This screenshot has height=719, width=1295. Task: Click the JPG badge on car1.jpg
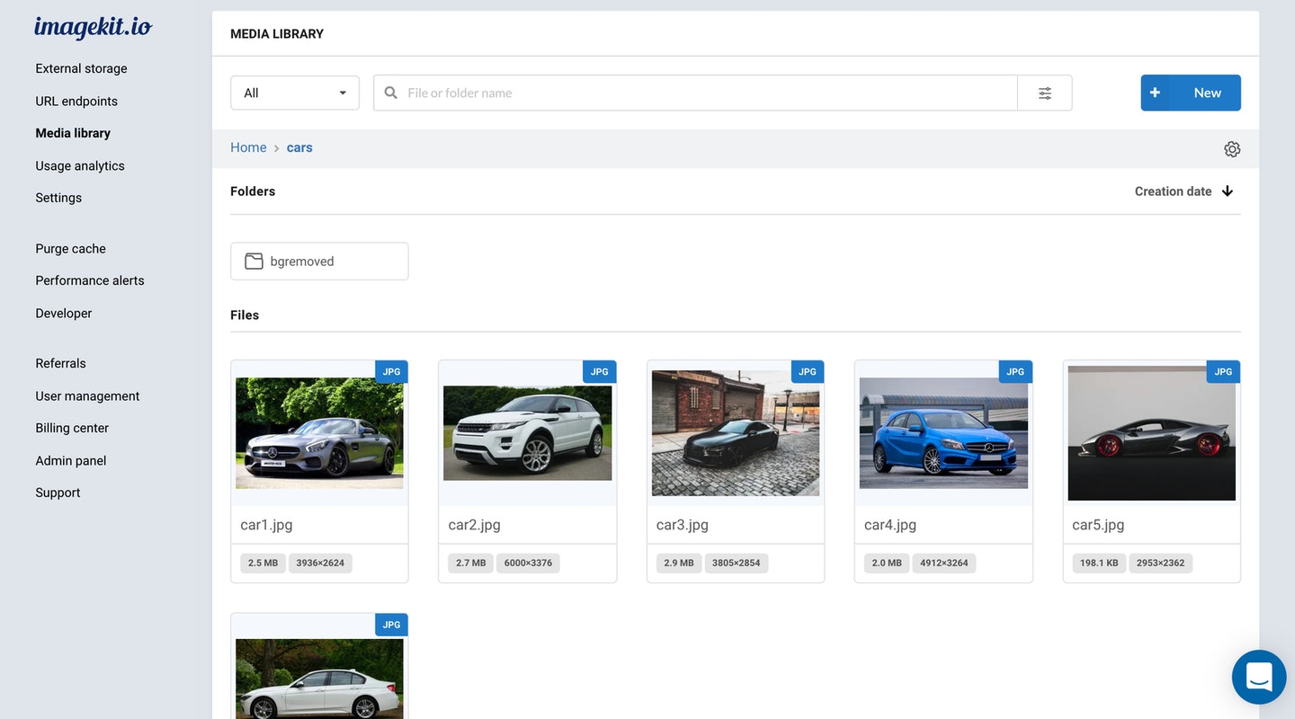pos(391,372)
